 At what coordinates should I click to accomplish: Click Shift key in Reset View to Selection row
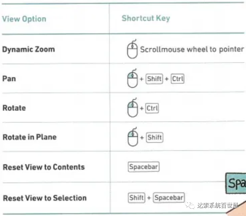click(137, 198)
